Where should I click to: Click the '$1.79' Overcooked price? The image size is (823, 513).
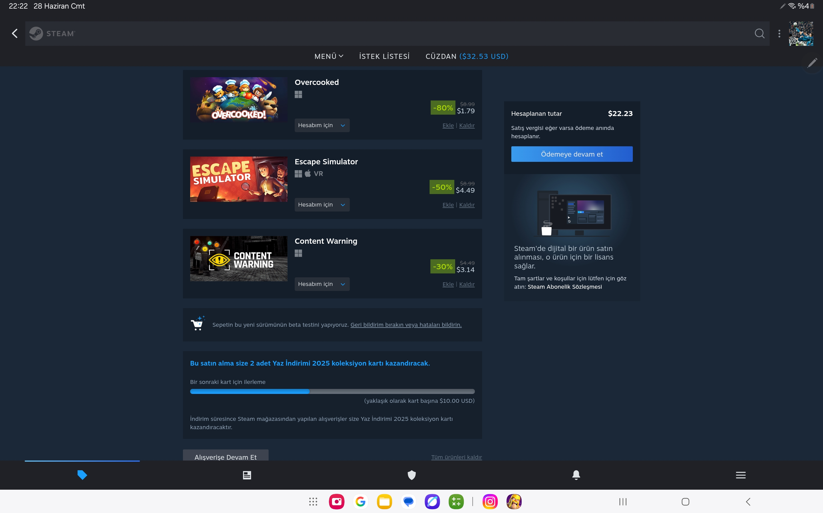pos(465,111)
